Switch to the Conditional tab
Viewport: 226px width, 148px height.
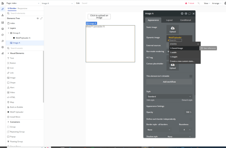coord(185,20)
